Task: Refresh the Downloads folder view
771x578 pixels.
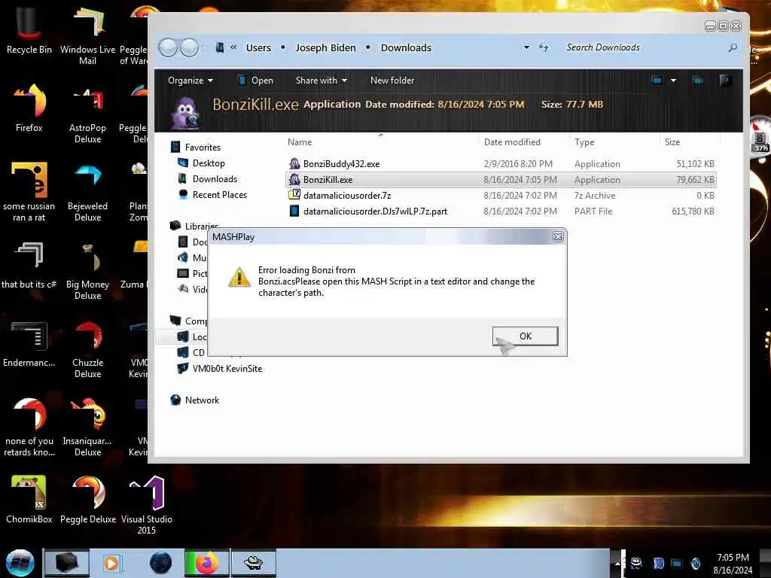Action: [x=544, y=47]
